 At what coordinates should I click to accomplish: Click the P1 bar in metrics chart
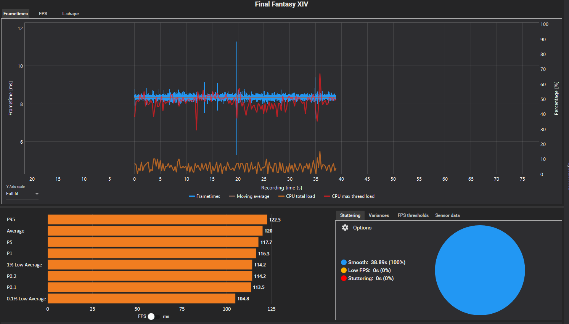click(x=152, y=253)
